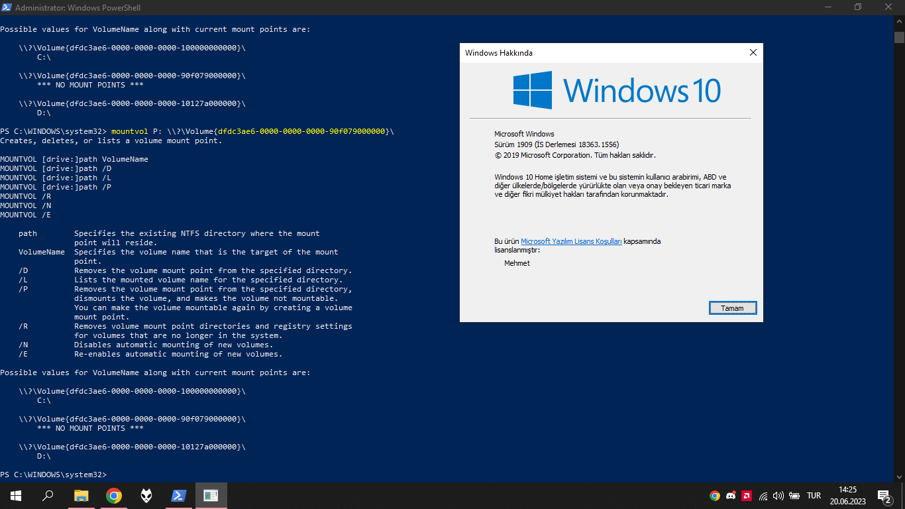Switch to PowerShell via its taskbar icon
Screen dimensions: 905x509
pyautogui.click(x=179, y=495)
